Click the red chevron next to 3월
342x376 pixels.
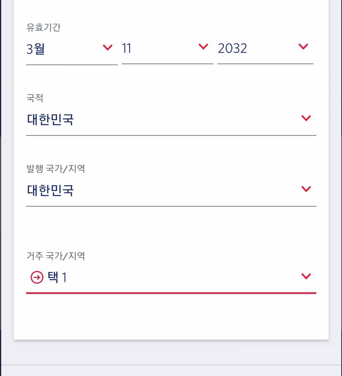point(108,47)
